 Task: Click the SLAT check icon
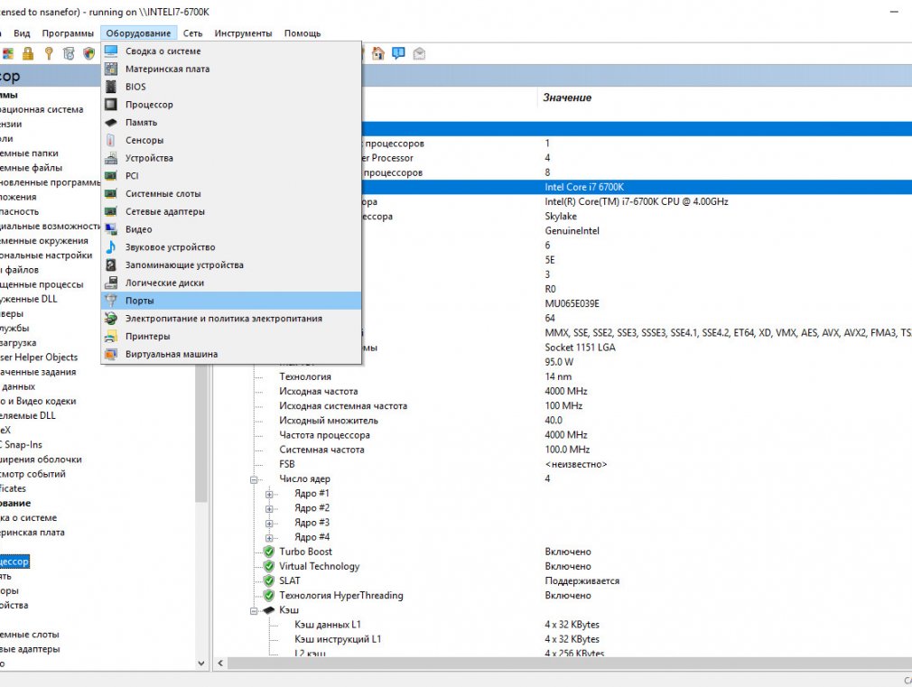pyautogui.click(x=269, y=580)
